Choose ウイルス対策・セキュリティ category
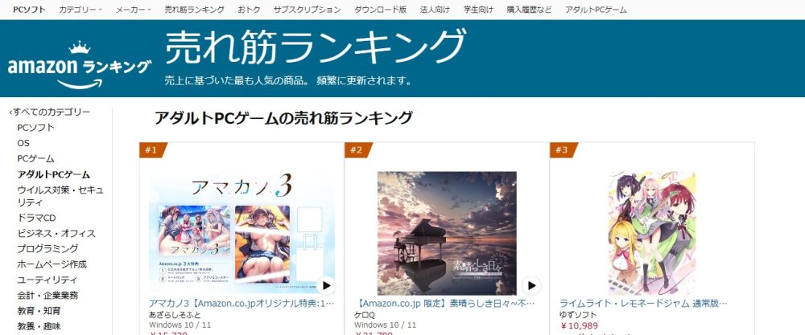Image resolution: width=805 pixels, height=335 pixels. point(60,196)
